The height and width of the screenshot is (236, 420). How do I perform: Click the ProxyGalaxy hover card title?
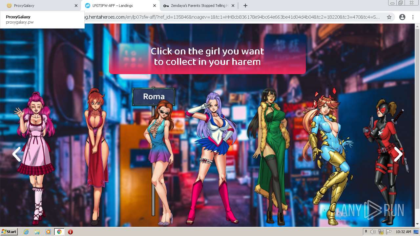pyautogui.click(x=18, y=17)
